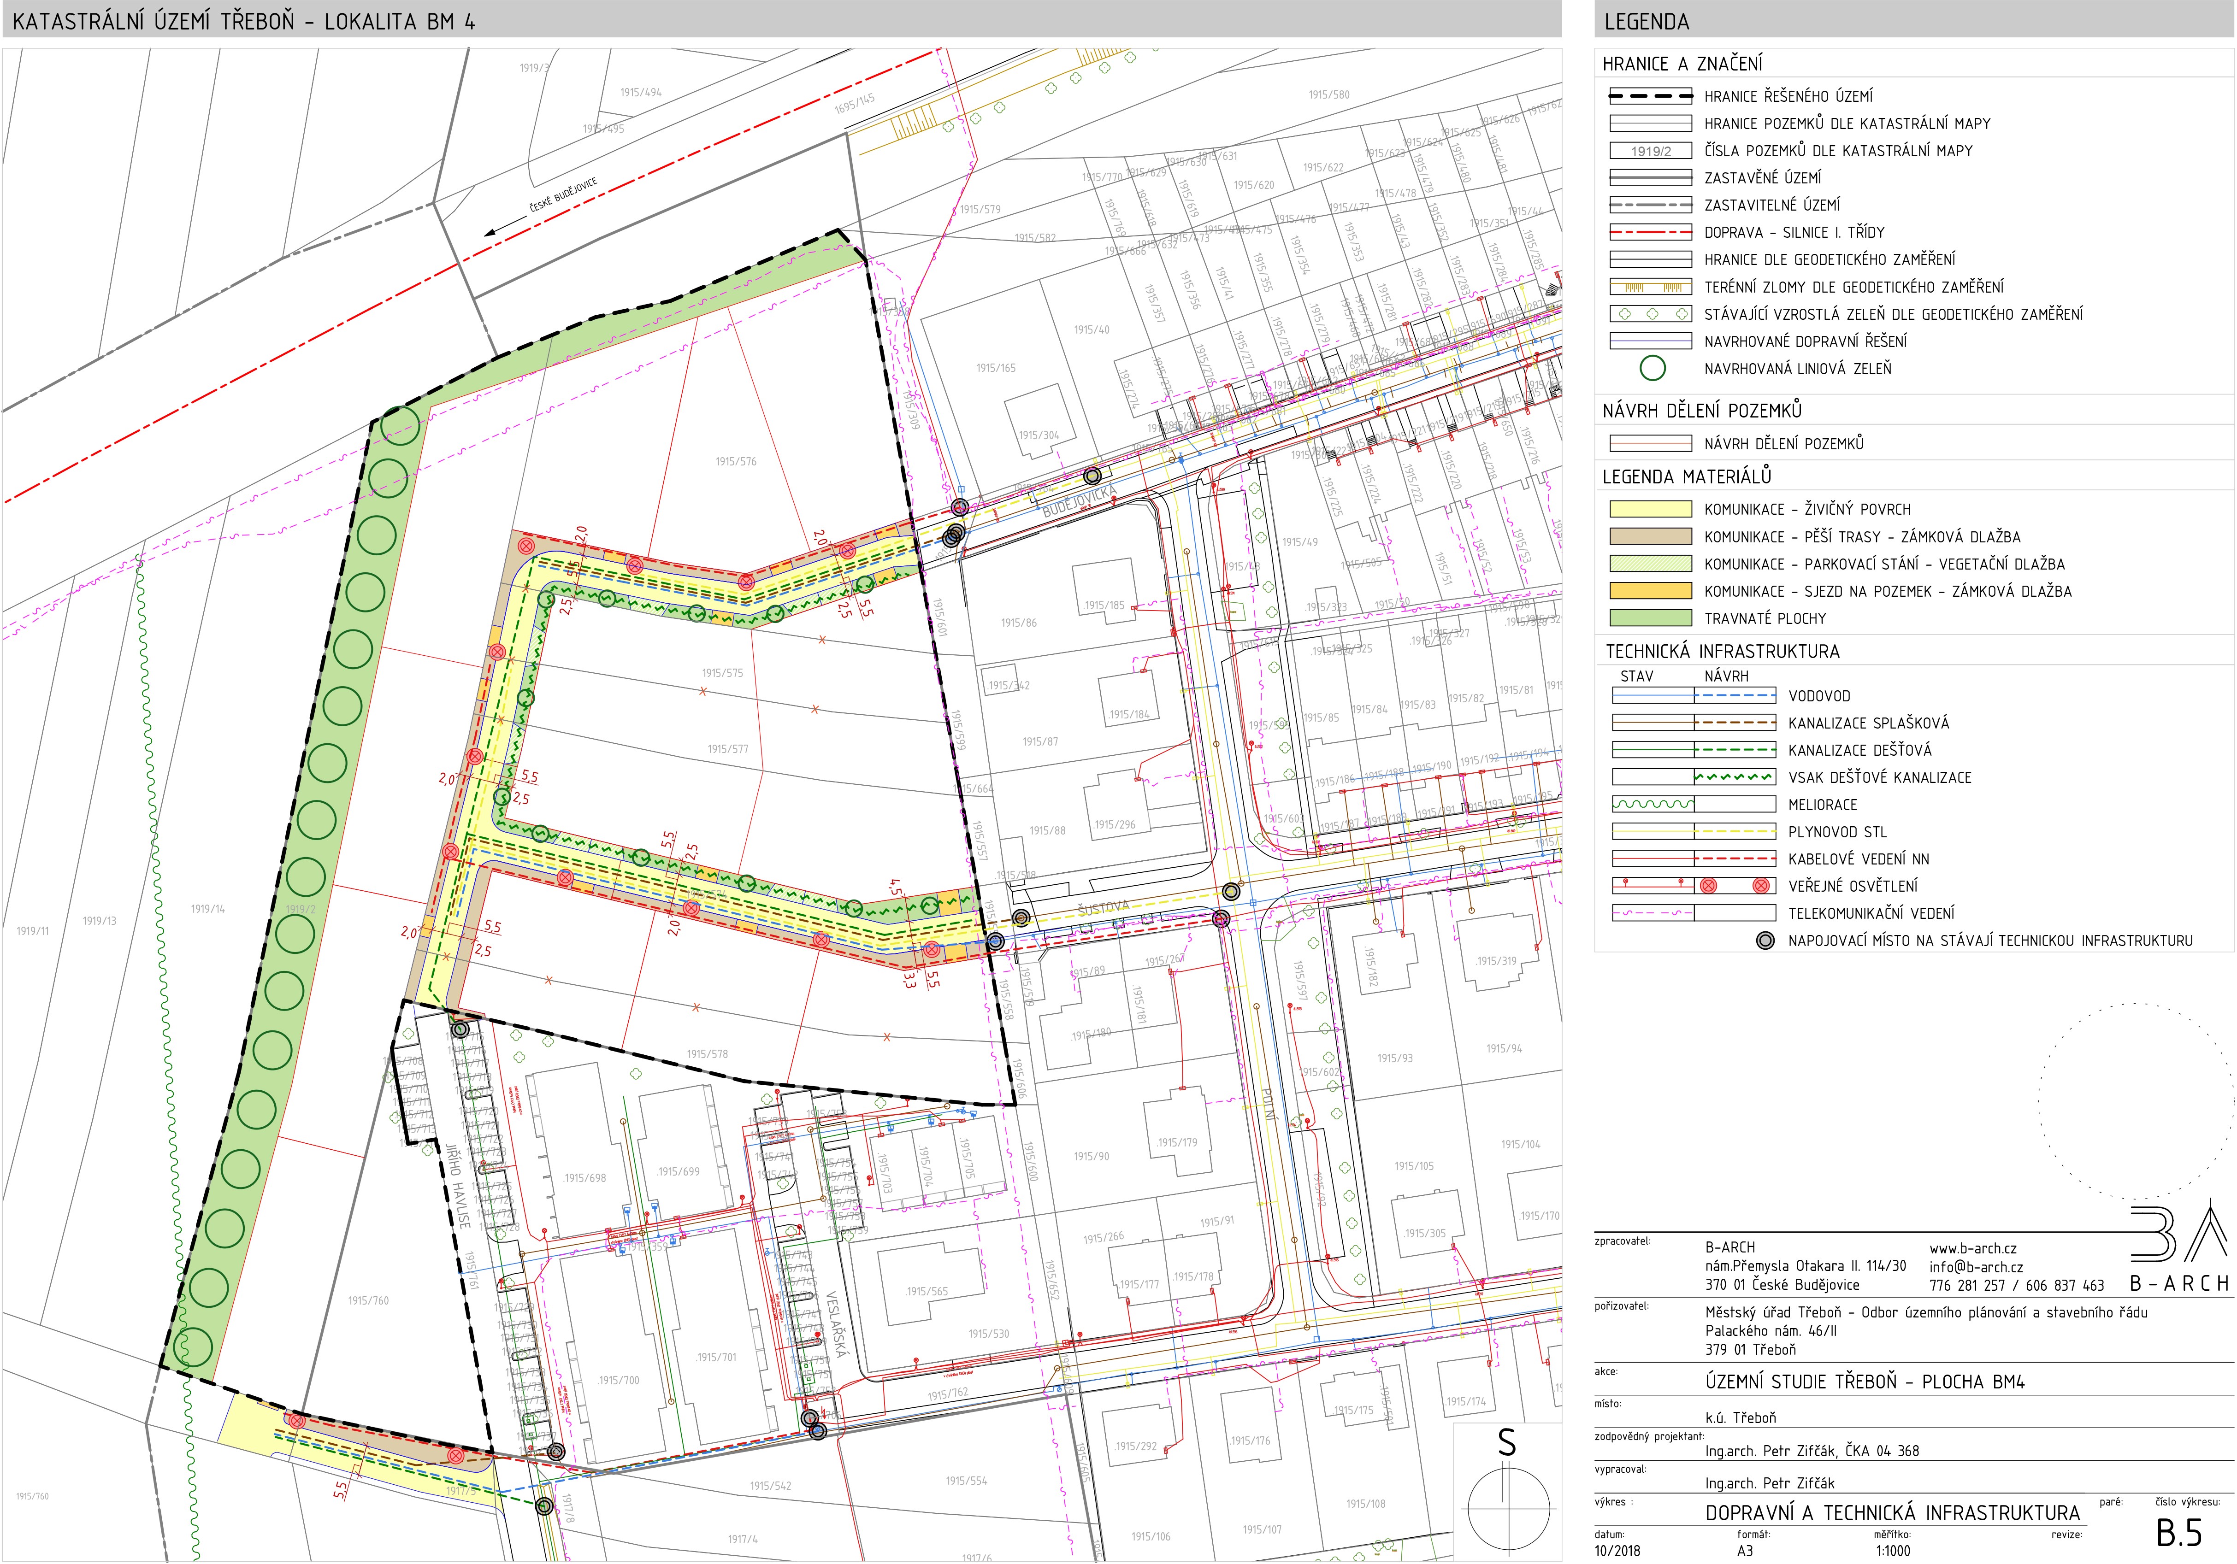
Task: Click the parcel label 1915/576 on the map
Action: click(736, 462)
